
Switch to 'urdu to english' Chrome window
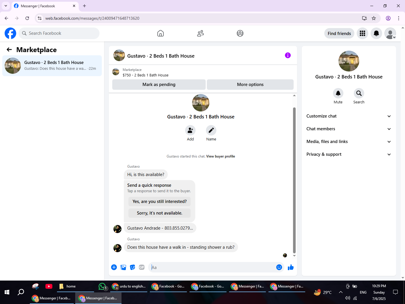[129, 286]
